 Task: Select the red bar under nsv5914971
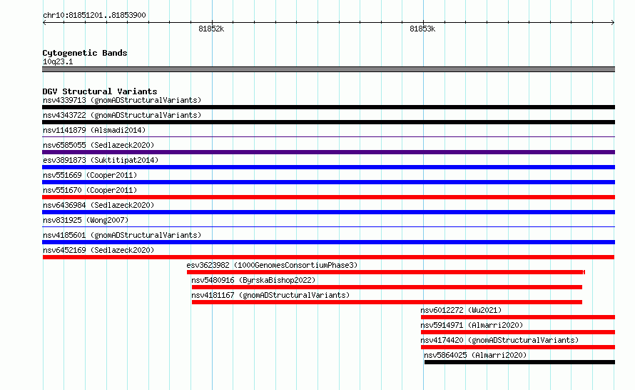518,332
